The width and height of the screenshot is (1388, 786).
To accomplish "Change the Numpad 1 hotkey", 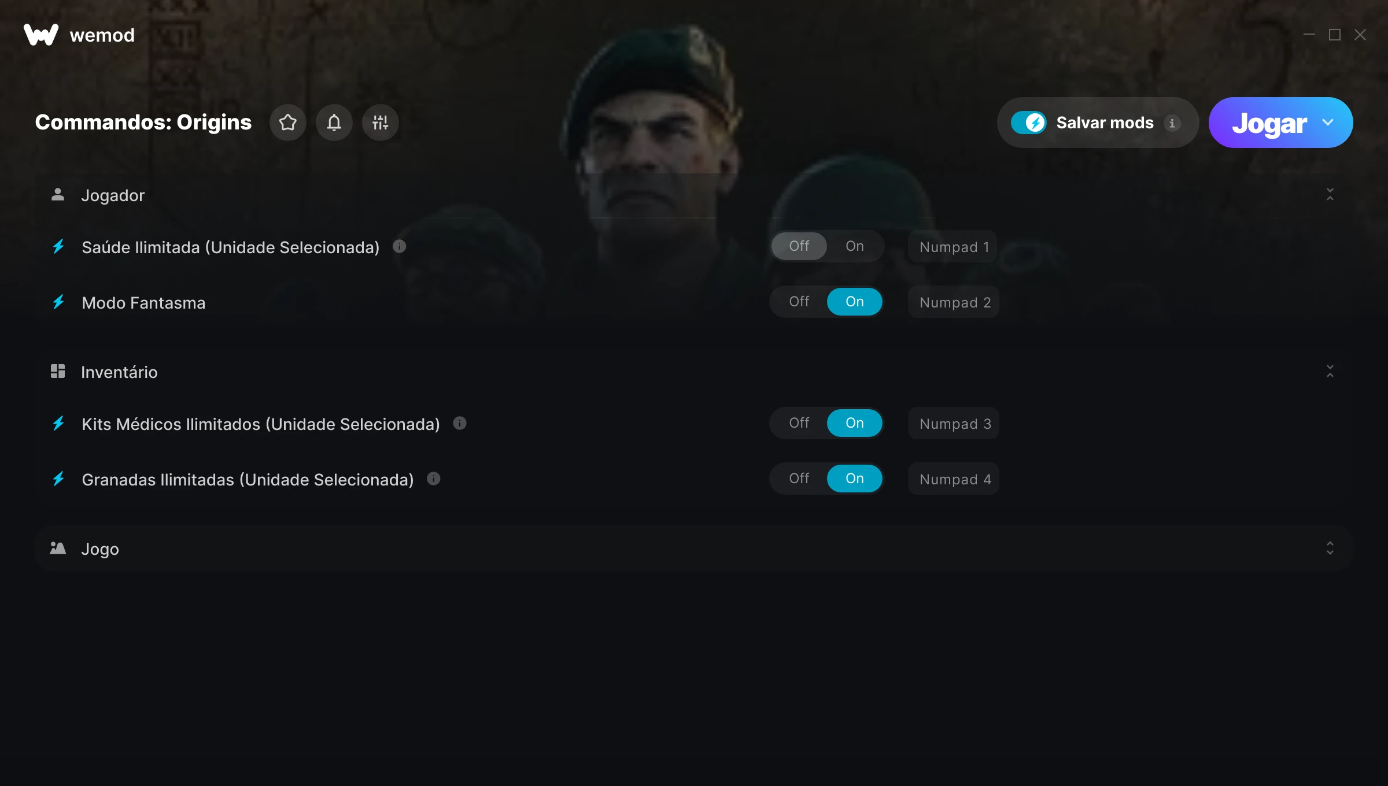I will pyautogui.click(x=953, y=247).
